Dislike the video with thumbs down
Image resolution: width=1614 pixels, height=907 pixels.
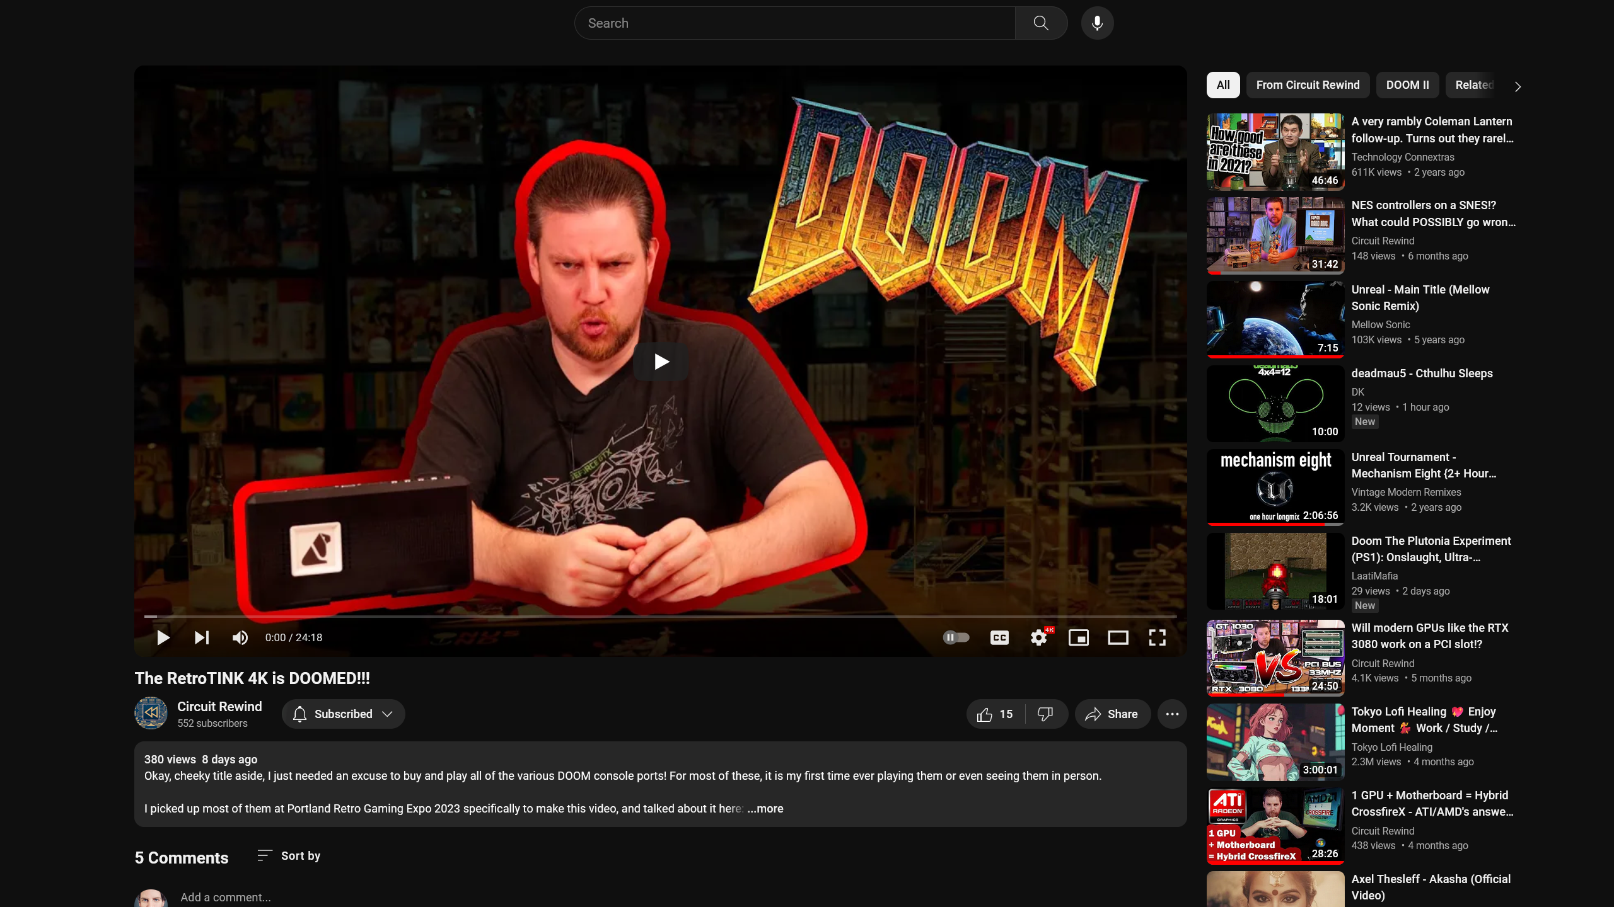click(x=1045, y=714)
